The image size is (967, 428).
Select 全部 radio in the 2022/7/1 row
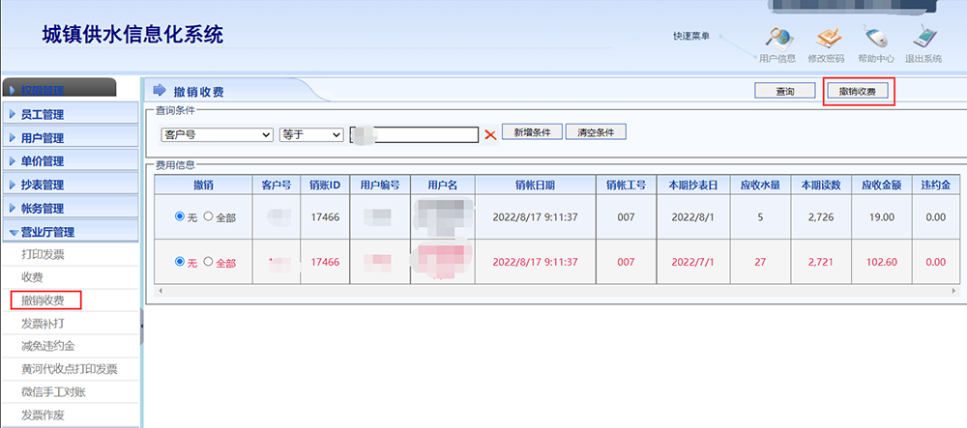pyautogui.click(x=208, y=261)
